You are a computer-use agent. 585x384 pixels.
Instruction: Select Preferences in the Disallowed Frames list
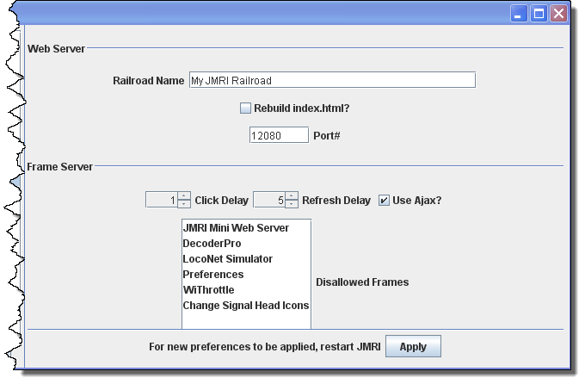tap(212, 275)
